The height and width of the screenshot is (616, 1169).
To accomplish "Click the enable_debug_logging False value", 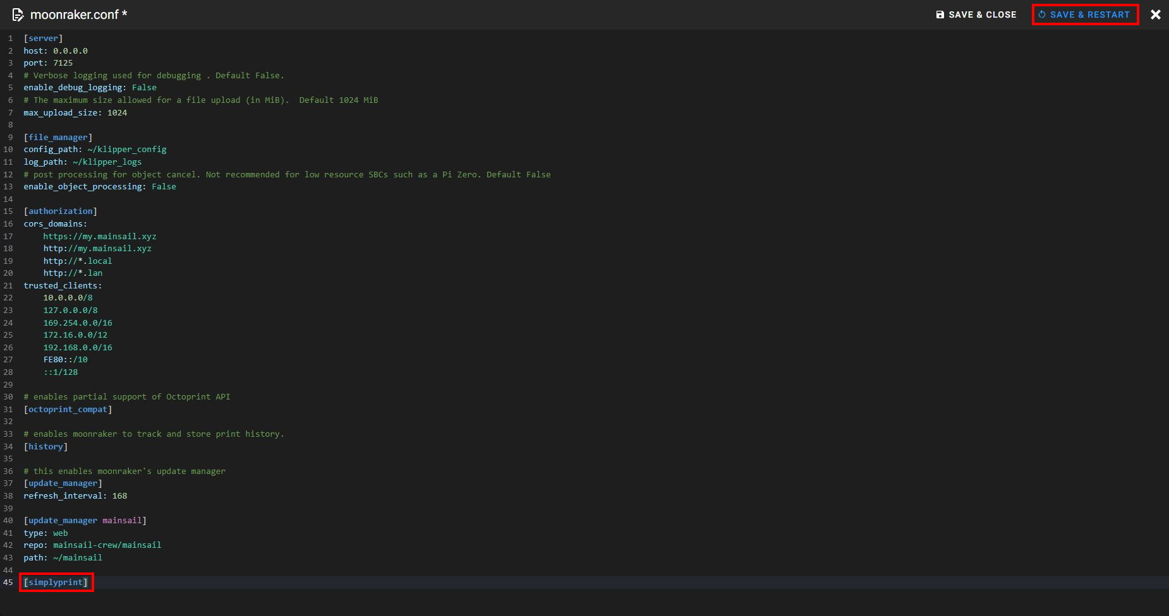I will point(144,88).
